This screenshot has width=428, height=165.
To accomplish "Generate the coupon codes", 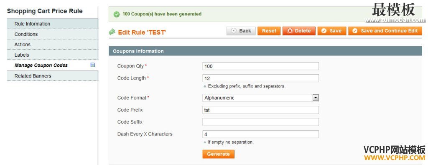I will tap(218, 154).
